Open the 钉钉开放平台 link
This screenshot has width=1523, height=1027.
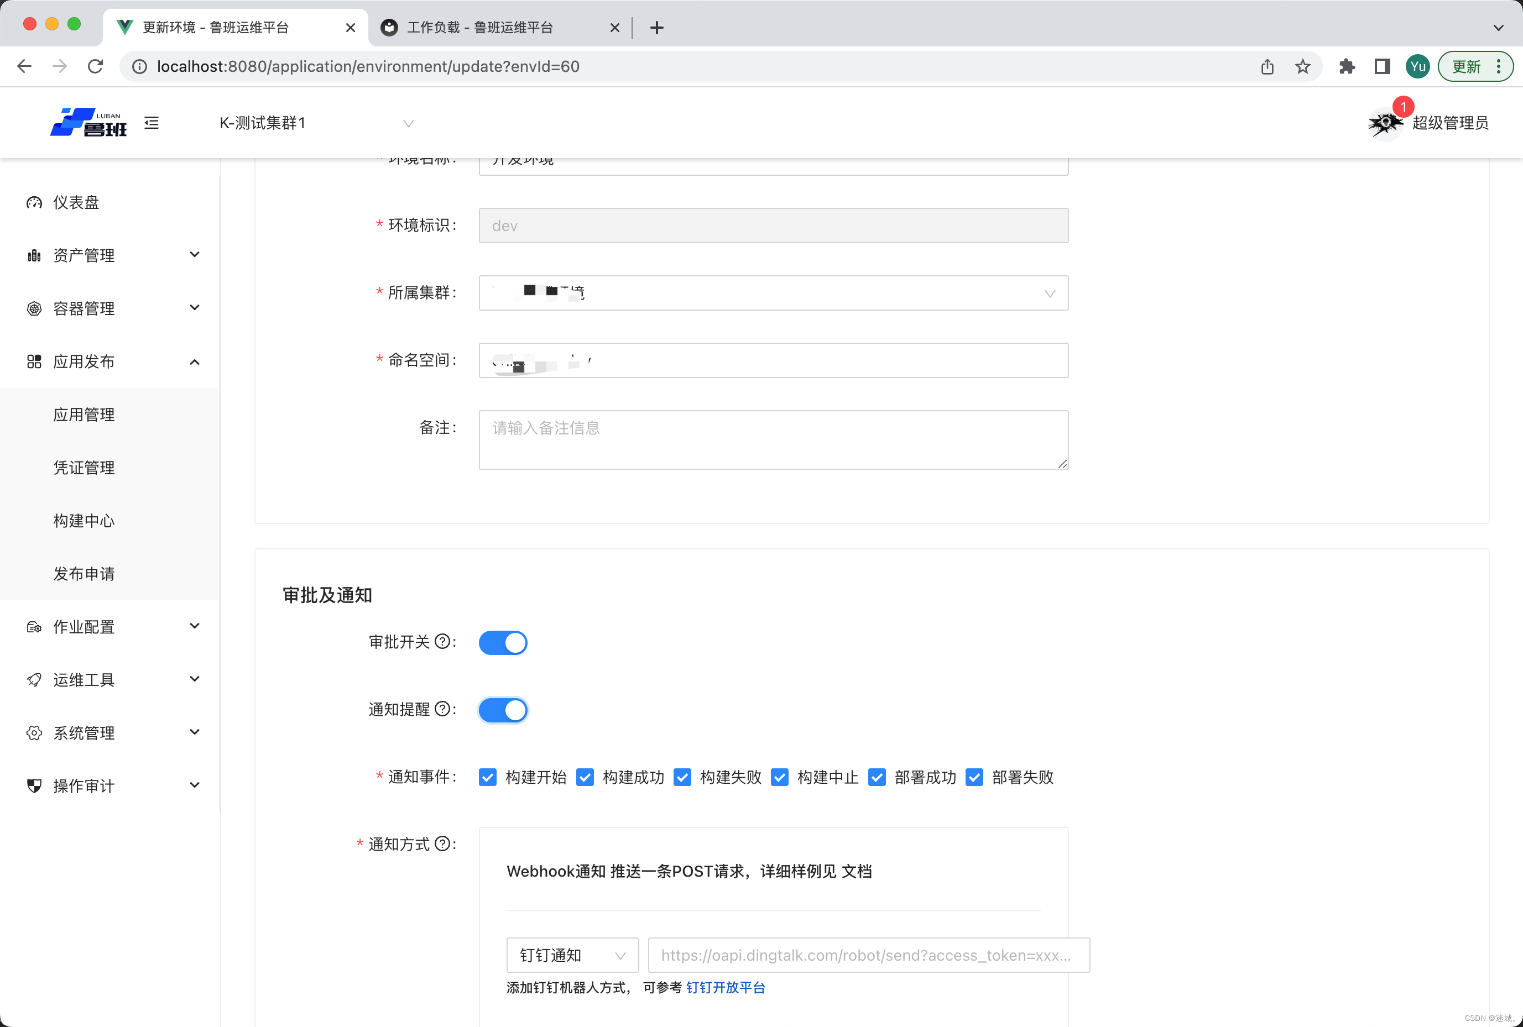tap(726, 987)
